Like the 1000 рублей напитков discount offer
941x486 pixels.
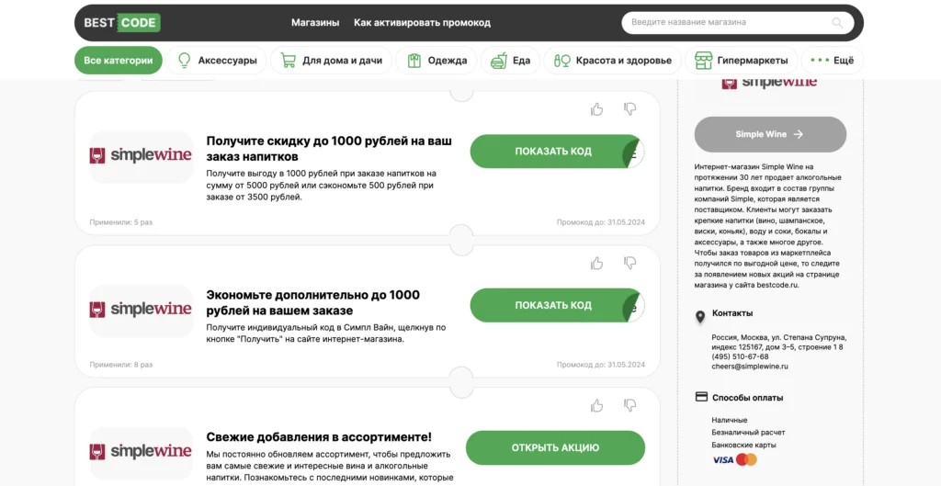[596, 108]
